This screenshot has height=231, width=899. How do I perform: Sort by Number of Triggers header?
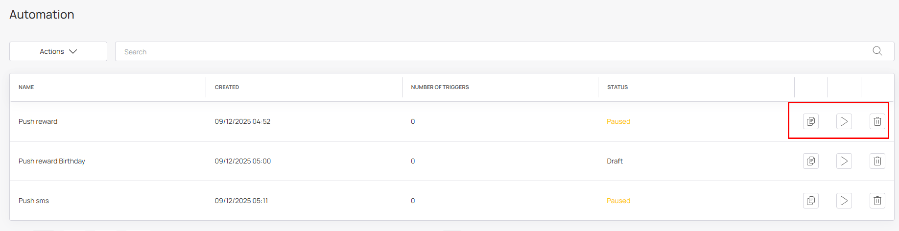coord(440,87)
